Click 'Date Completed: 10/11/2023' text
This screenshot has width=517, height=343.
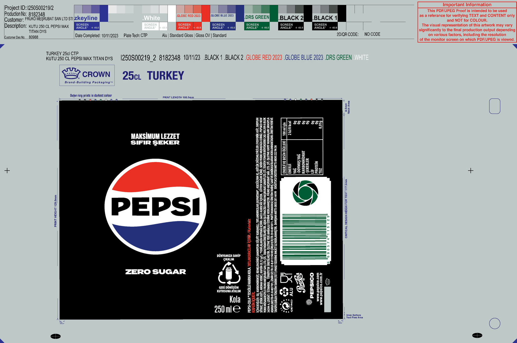pos(97,36)
